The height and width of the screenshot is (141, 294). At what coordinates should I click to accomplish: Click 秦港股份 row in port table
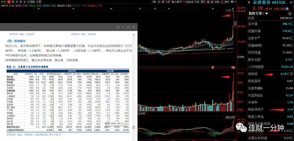[x=68, y=85]
